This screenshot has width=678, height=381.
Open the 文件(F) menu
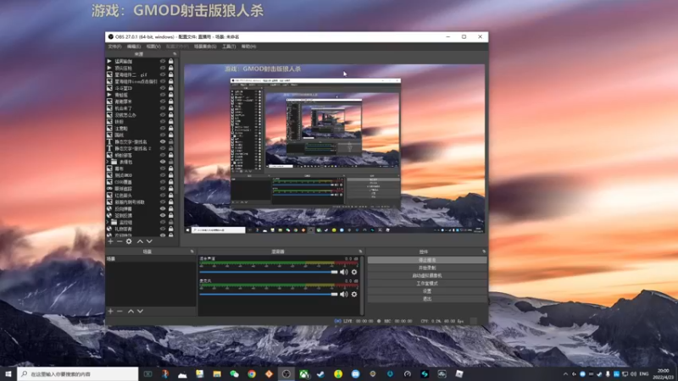tap(114, 47)
